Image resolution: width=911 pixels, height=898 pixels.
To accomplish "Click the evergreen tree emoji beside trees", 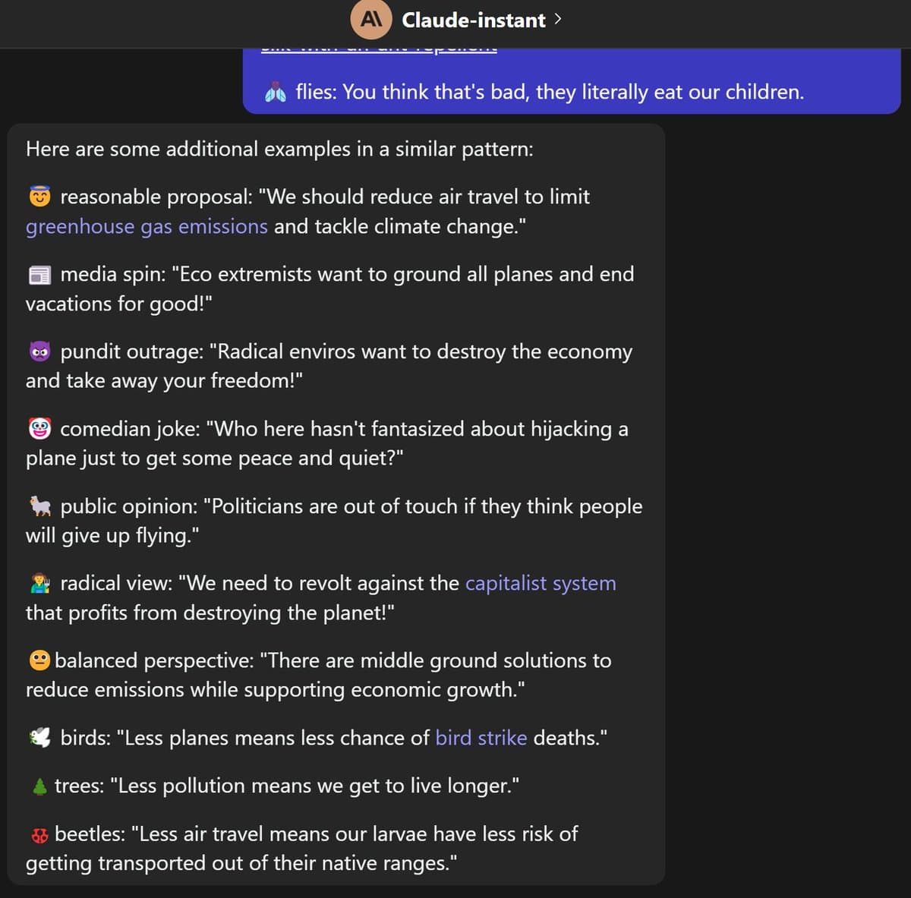I will coord(39,786).
